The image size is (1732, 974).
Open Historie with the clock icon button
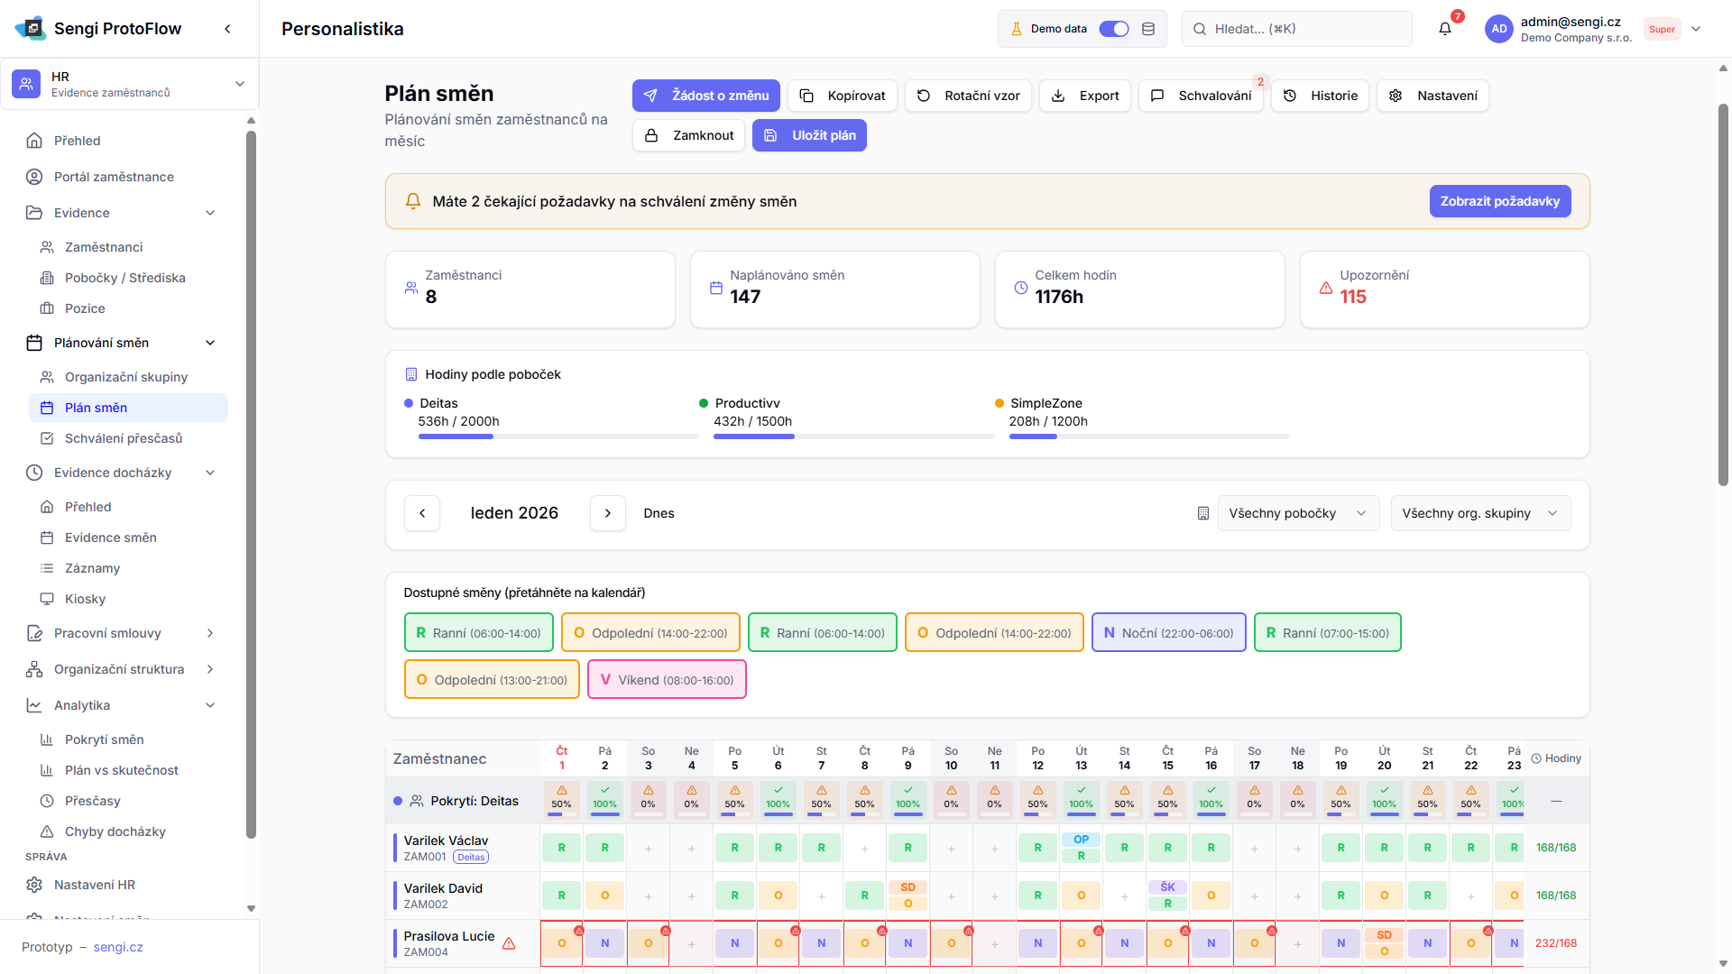[x=1320, y=96]
